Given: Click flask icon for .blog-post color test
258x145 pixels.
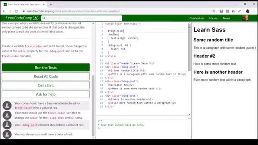Looking at the screenshot, I should 7,125.
